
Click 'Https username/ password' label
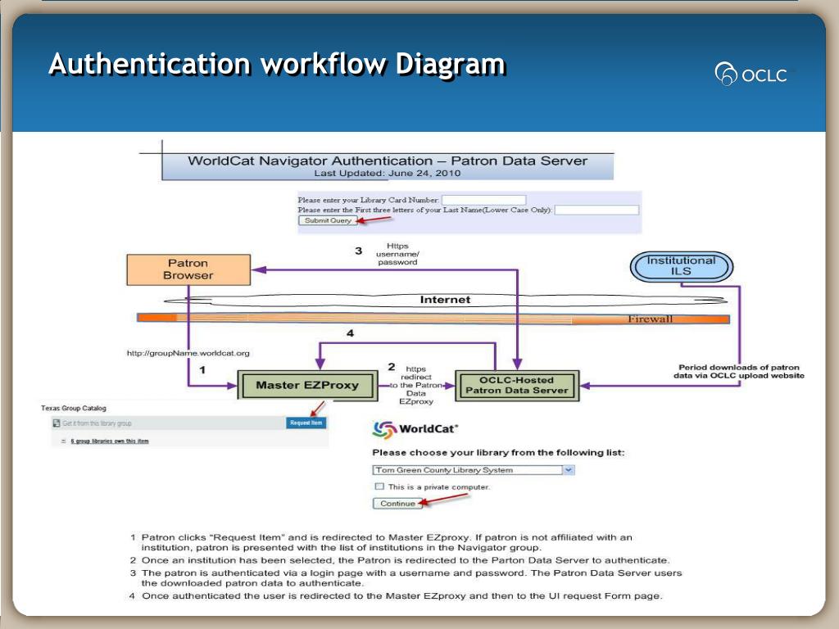click(397, 254)
